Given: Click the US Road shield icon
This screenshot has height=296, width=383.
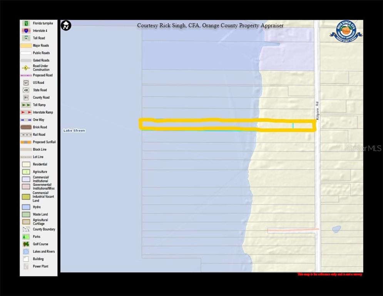Looking at the screenshot, I should click(26, 82).
